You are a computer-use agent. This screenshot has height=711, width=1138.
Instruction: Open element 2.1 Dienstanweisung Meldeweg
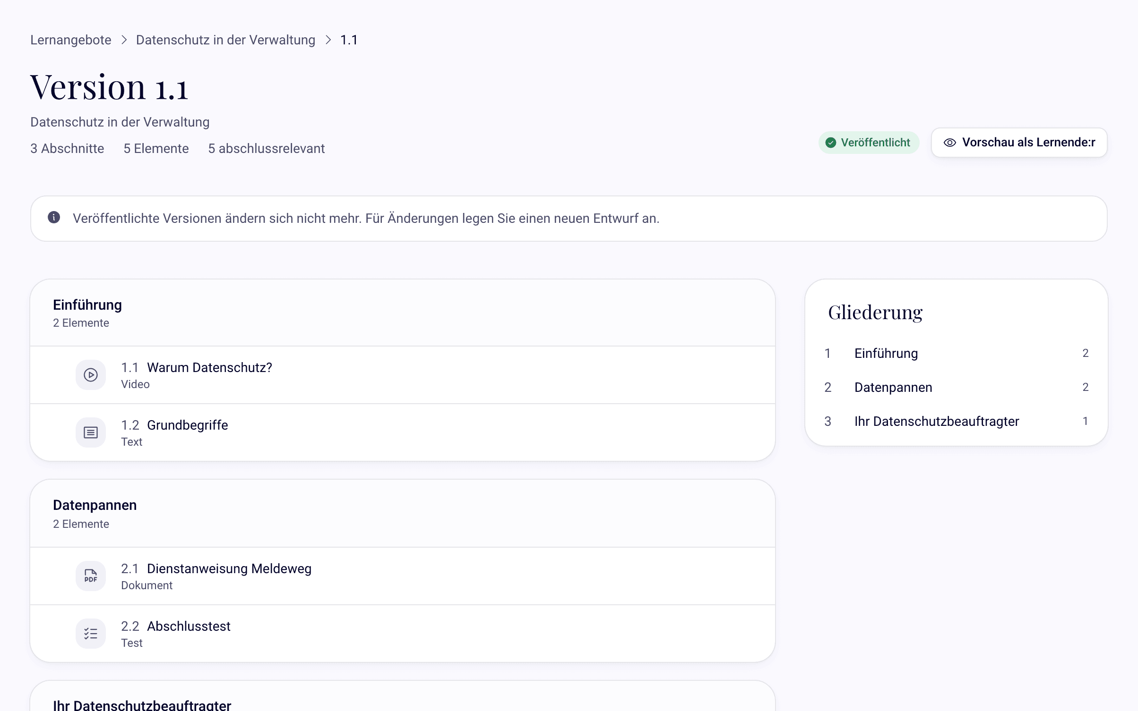coord(403,576)
